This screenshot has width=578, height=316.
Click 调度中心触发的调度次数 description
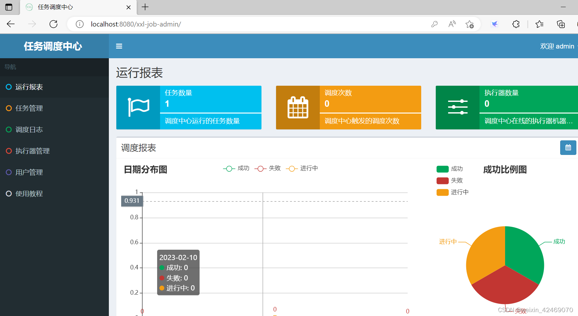tap(362, 121)
